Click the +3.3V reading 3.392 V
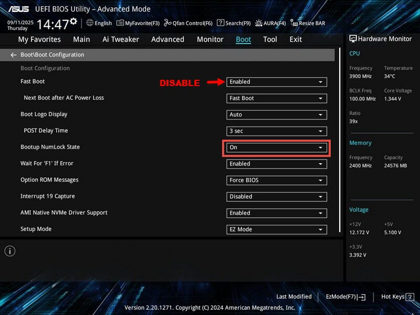Viewport: 420px width, 315px height. (x=358, y=255)
